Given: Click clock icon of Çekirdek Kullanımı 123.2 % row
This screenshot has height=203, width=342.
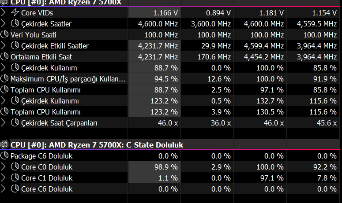Looking at the screenshot, I should click(x=15, y=101).
